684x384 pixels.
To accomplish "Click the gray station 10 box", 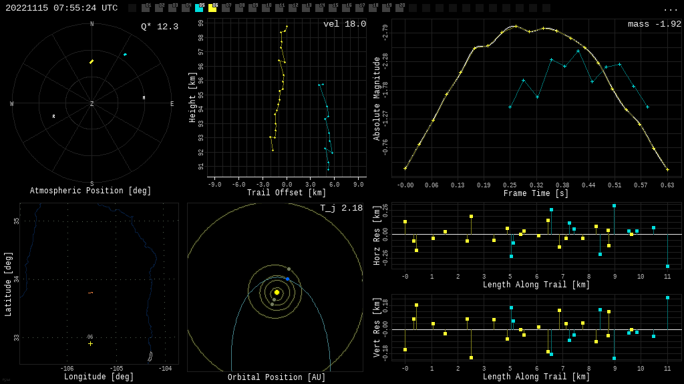I will (266, 8).
